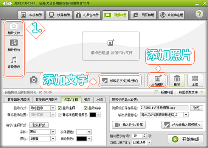208x148 pixels.
Task: Open the 背景音乐 music section
Action: click(x=14, y=62)
